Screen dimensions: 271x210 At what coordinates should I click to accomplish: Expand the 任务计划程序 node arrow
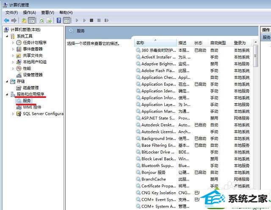pyautogui.click(x=13, y=43)
